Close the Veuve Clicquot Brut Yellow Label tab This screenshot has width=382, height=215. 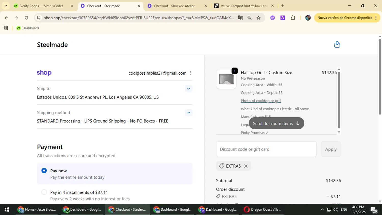(272, 6)
